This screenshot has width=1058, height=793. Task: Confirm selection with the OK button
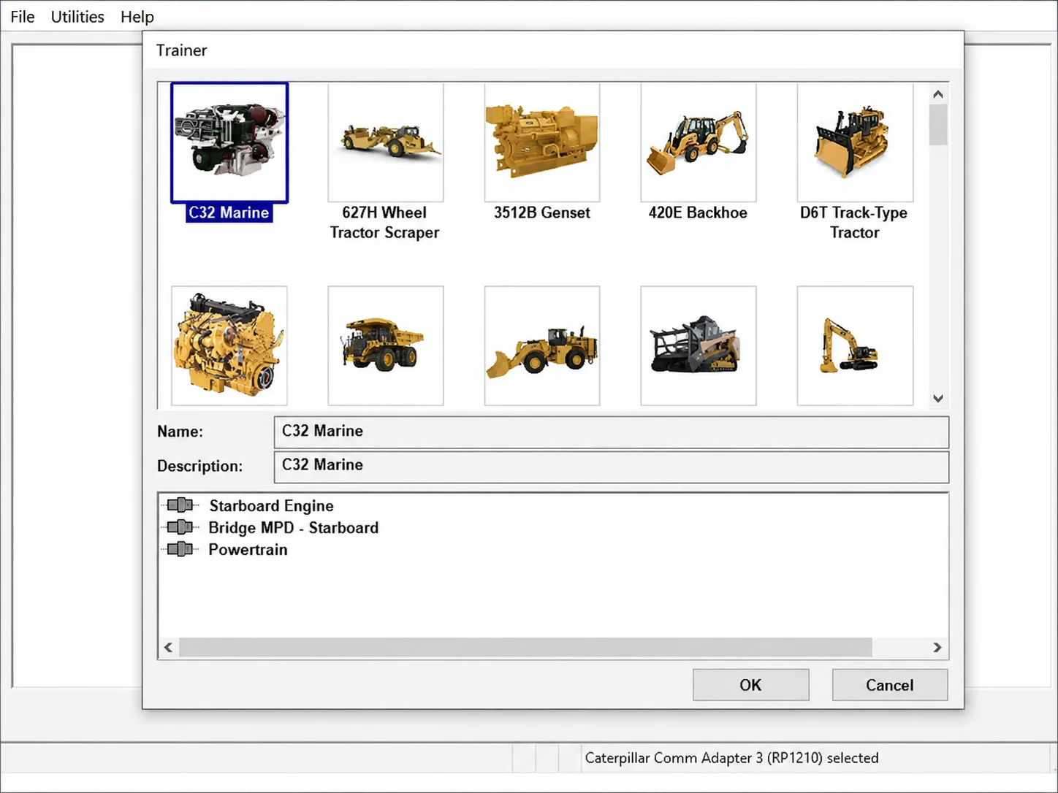coord(751,685)
